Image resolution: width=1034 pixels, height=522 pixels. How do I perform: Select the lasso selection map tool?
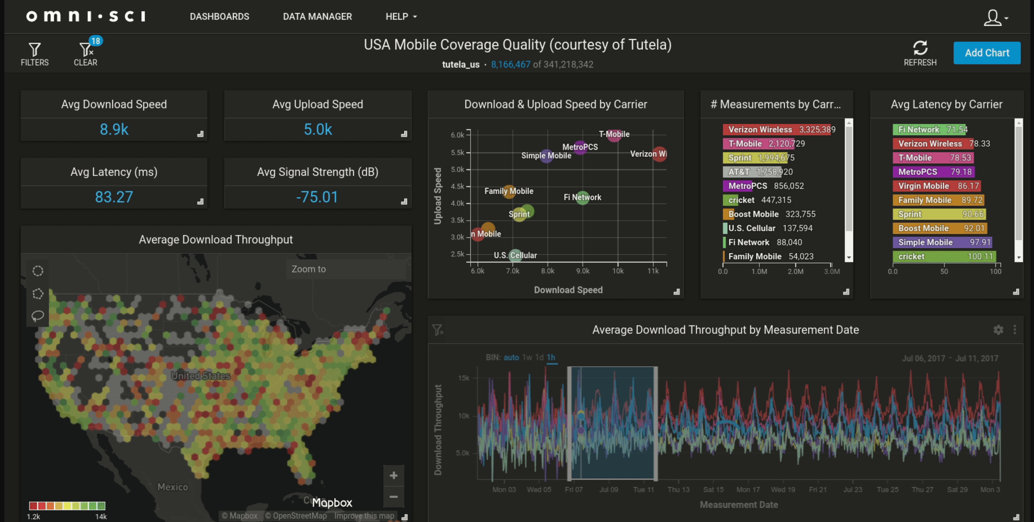(x=38, y=316)
